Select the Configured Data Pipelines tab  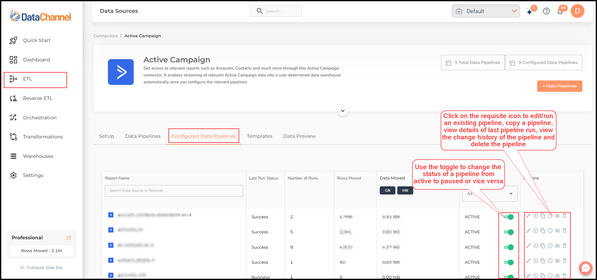[x=203, y=136]
